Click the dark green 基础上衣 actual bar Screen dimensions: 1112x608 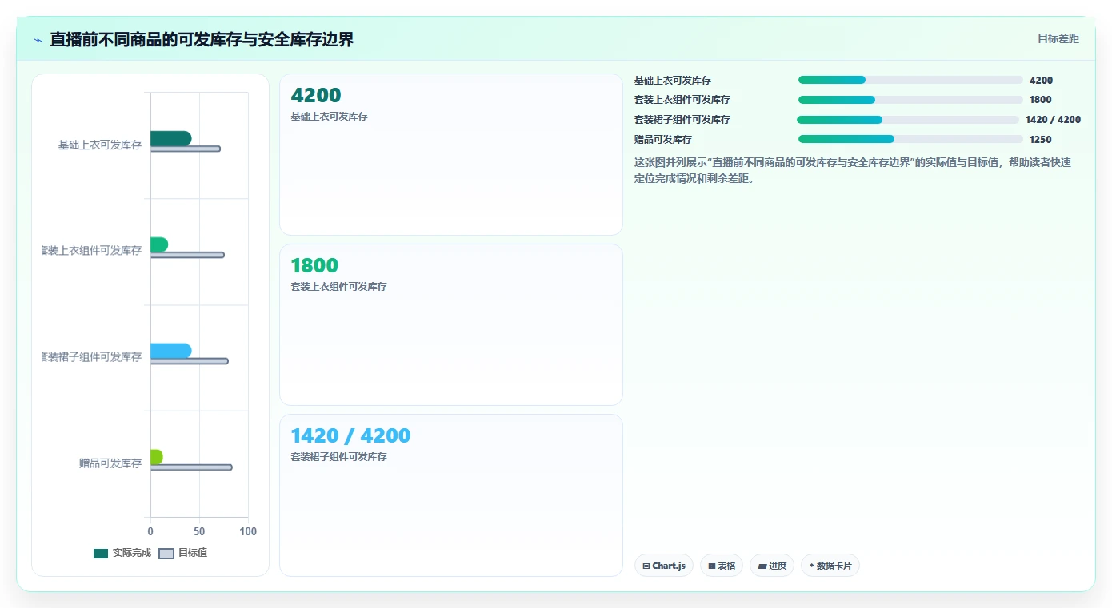(170, 138)
